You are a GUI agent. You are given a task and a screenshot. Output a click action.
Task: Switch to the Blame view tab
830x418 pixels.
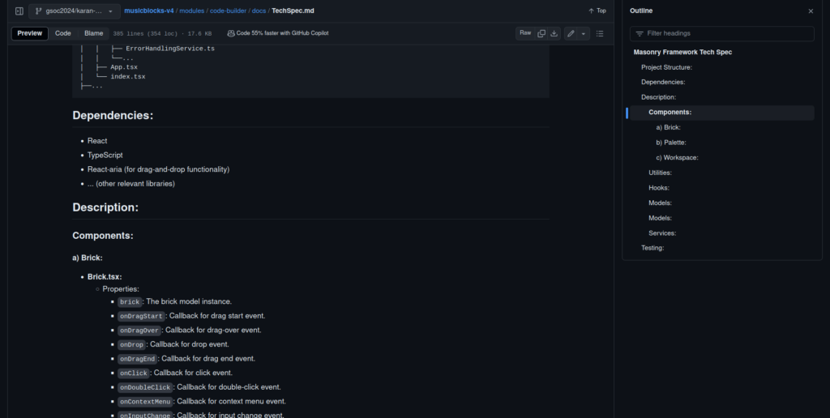(94, 33)
